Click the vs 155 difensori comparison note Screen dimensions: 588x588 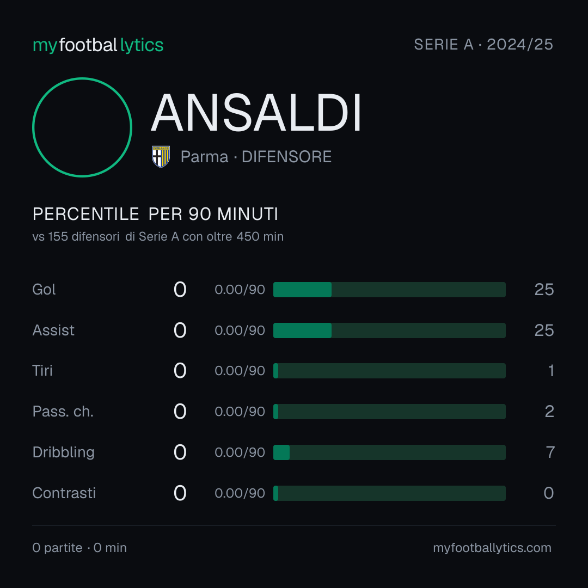(158, 237)
